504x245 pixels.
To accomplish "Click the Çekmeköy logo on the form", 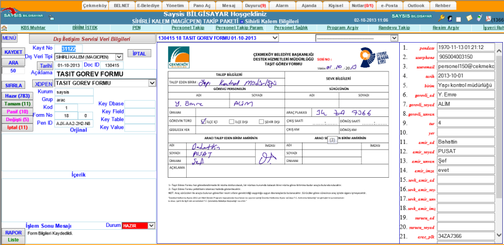I will (179, 57).
